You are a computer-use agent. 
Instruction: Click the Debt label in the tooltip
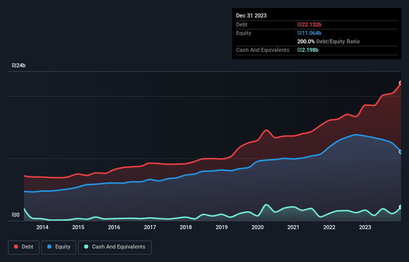pyautogui.click(x=242, y=24)
